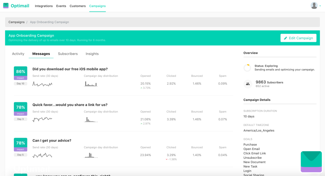Click the Campaigns breadcrumb link
This screenshot has width=325, height=176.
[17, 22]
